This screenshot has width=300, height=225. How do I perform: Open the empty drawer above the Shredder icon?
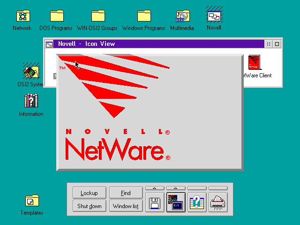(218, 188)
